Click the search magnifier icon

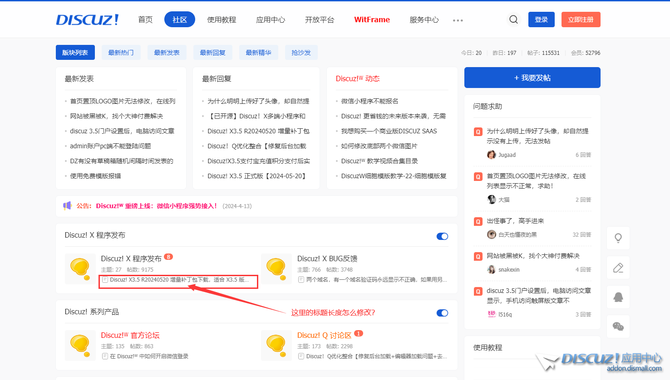[x=513, y=19]
